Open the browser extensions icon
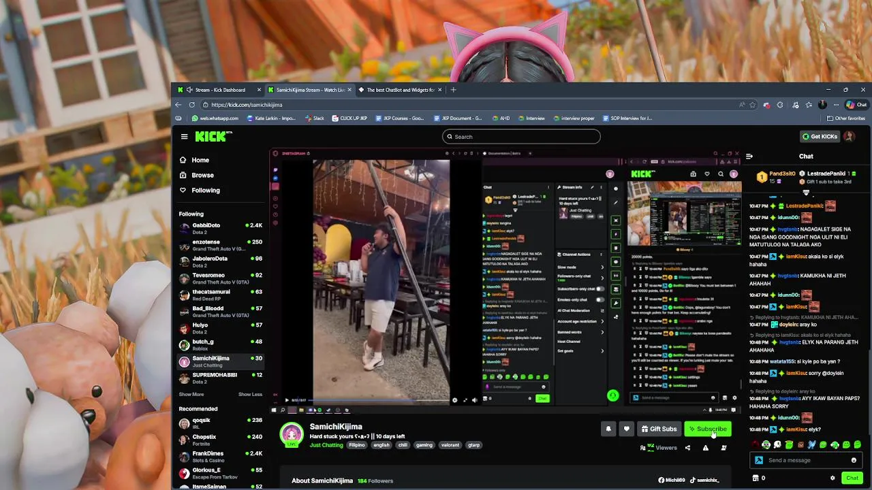 (780, 105)
